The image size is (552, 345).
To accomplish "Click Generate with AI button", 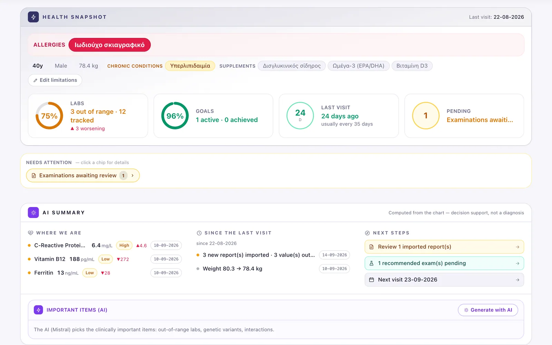I will click(488, 310).
